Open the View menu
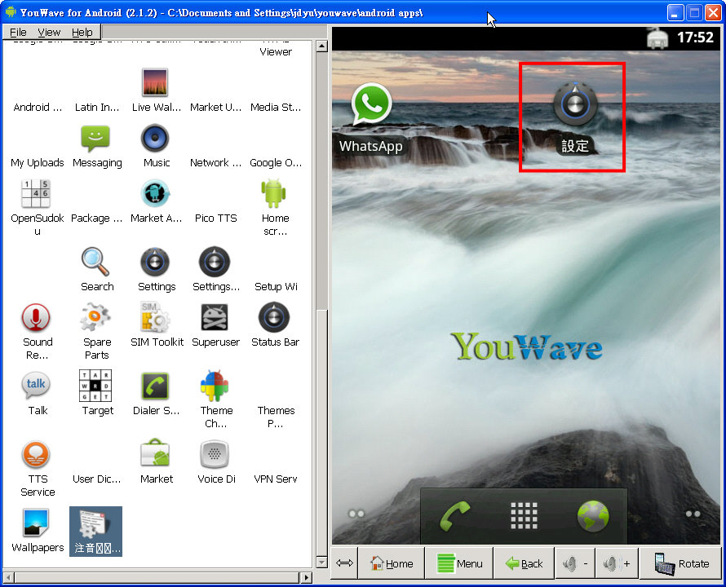Viewport: 726px width, 587px height. (49, 32)
